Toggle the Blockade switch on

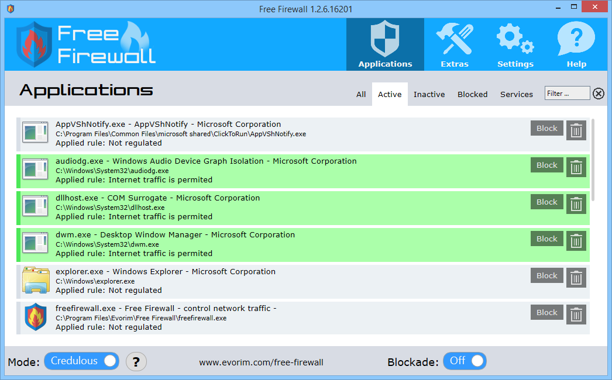(465, 361)
